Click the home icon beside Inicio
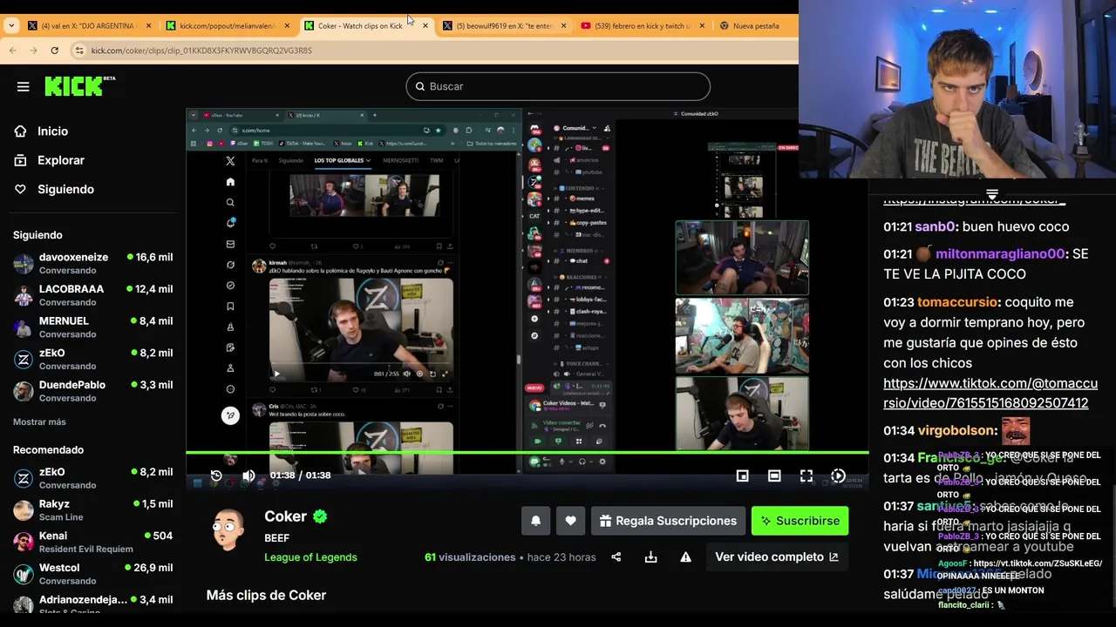Screen dimensions: 1116x627 pos(20,131)
